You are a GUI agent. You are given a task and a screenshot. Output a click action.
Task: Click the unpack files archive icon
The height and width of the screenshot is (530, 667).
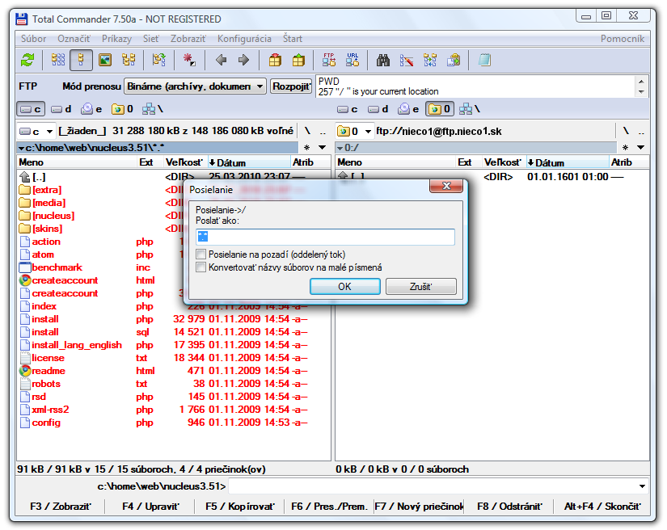point(298,60)
